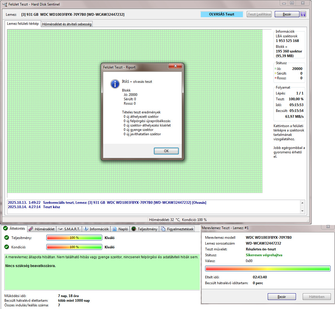Click the status bar temperature and condition text
335x309 pixels.
(178, 220)
